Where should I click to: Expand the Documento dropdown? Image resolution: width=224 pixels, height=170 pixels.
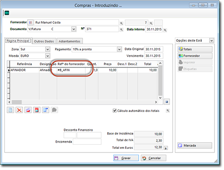pyautogui.click(x=74, y=29)
